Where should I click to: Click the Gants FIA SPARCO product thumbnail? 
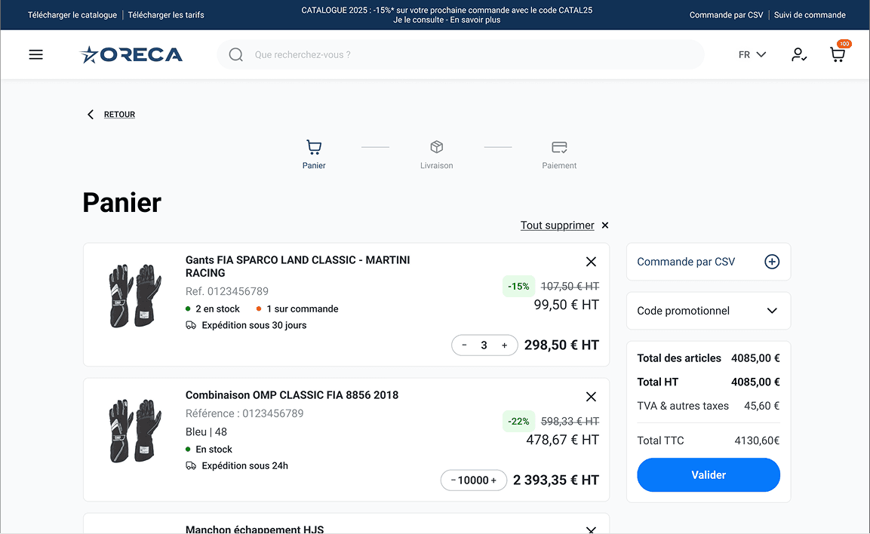[135, 296]
